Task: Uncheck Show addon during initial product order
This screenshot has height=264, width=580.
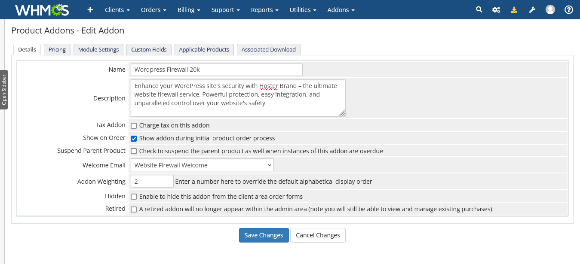Action: click(x=134, y=139)
